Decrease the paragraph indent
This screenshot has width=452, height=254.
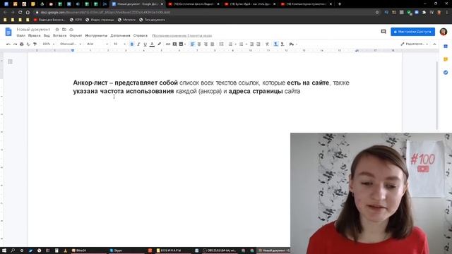(251, 44)
